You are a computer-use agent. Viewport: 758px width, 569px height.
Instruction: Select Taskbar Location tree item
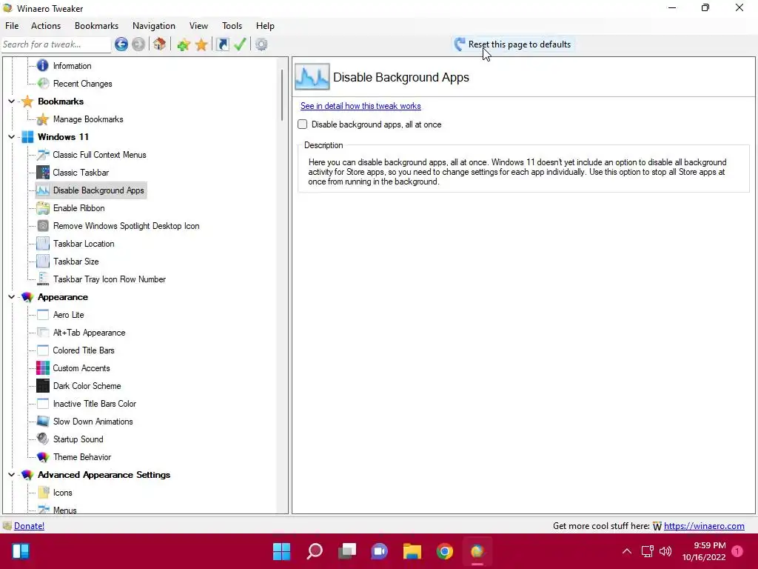(x=84, y=244)
